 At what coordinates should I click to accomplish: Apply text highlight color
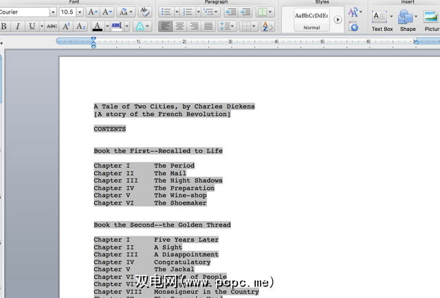117,26
